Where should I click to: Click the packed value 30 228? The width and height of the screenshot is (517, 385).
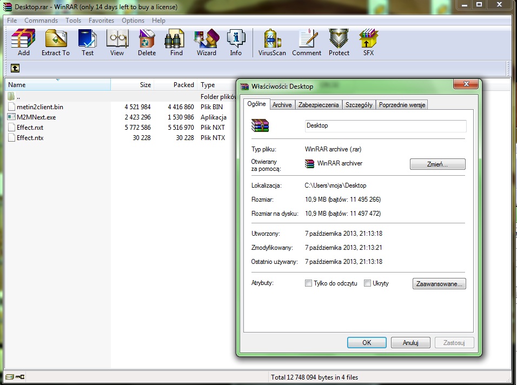pos(184,137)
